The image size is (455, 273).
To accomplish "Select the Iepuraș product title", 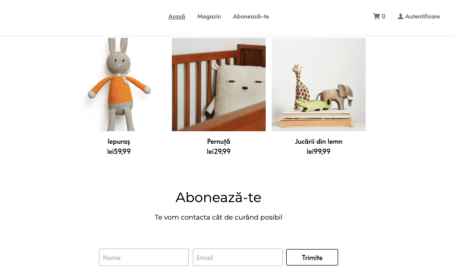I will [x=119, y=142].
